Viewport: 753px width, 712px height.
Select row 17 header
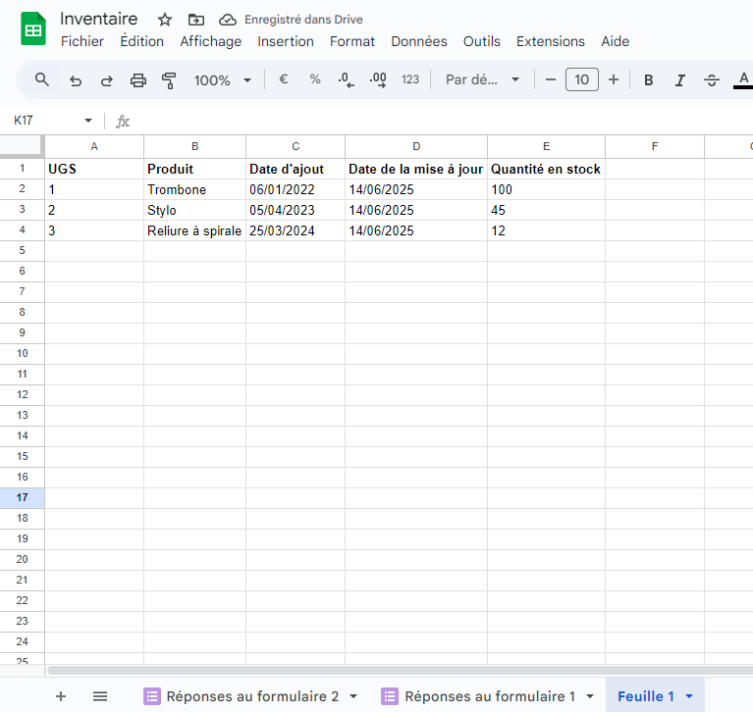point(23,497)
